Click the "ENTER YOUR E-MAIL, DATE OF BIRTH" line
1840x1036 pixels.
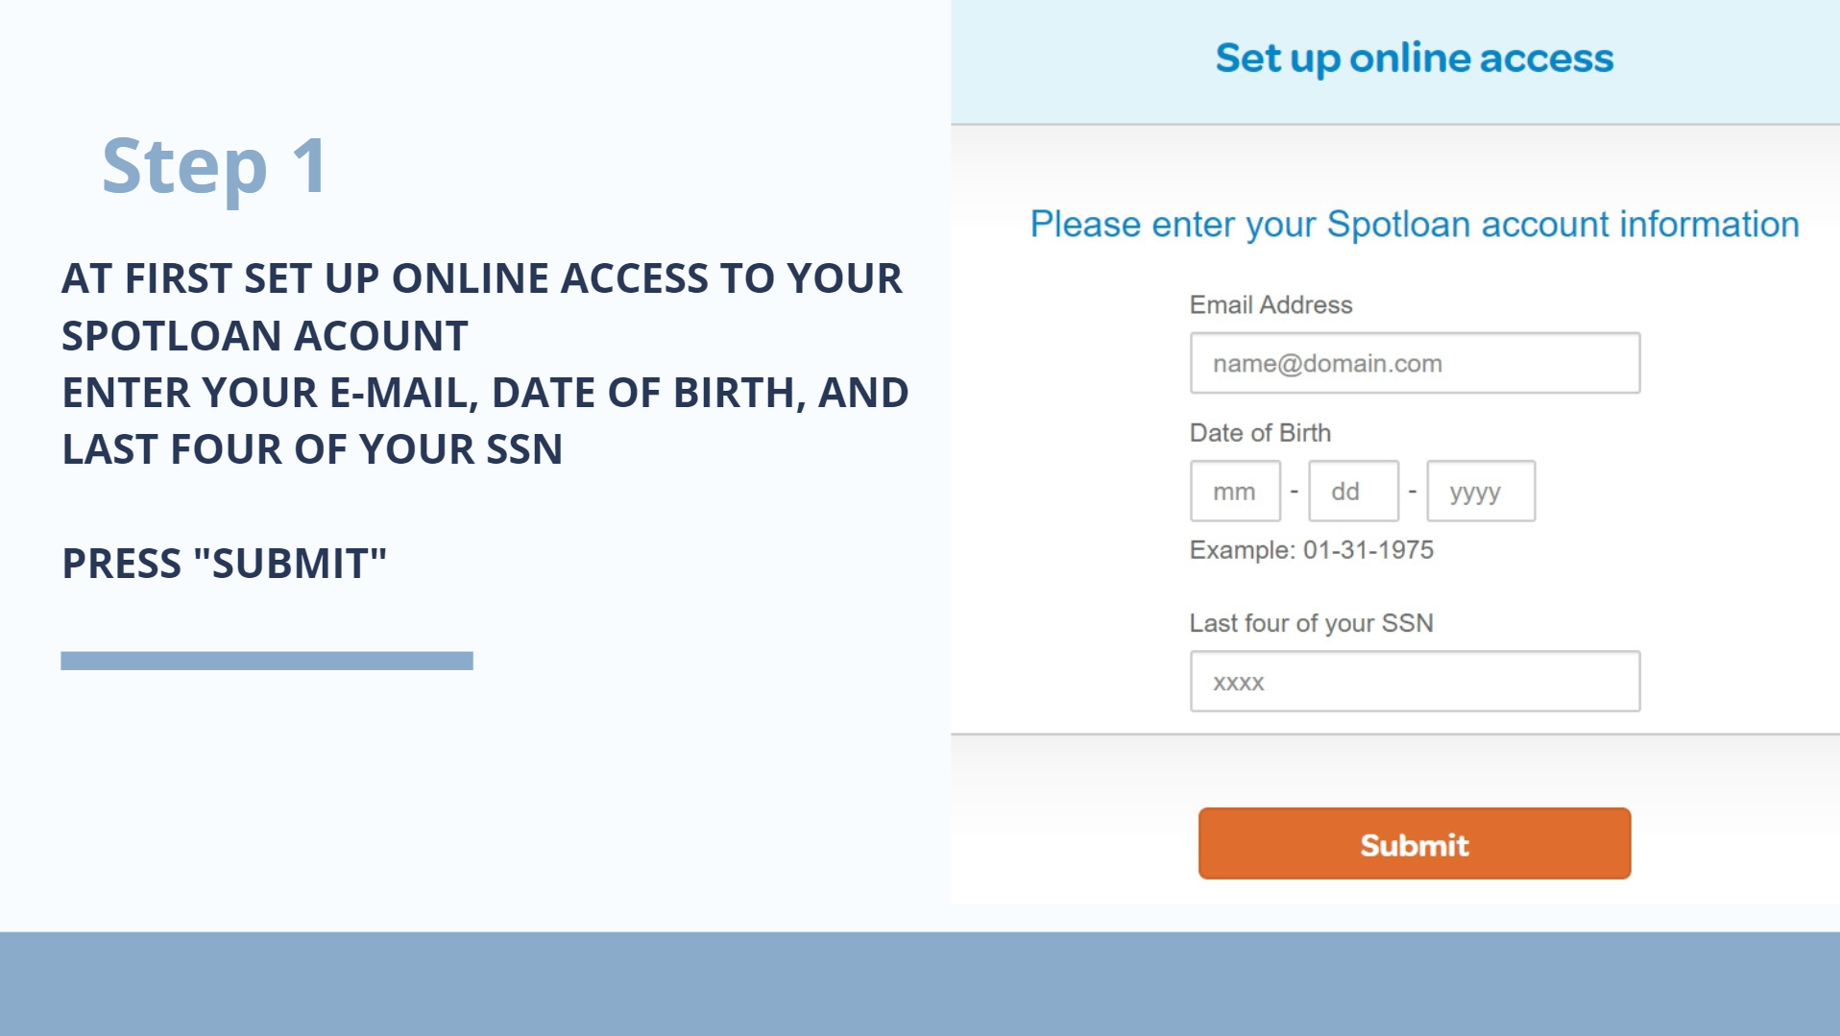pos(485,393)
